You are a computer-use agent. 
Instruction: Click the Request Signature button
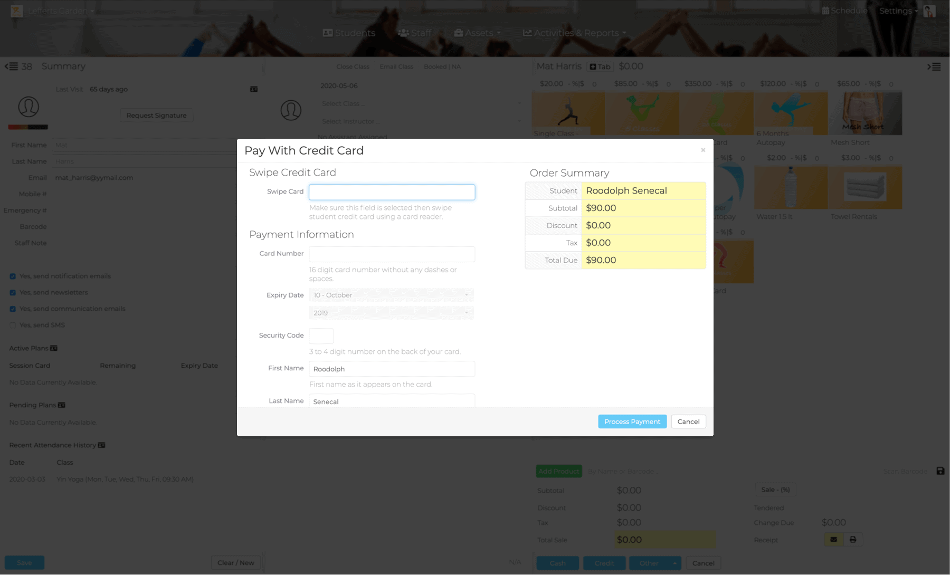coord(156,115)
